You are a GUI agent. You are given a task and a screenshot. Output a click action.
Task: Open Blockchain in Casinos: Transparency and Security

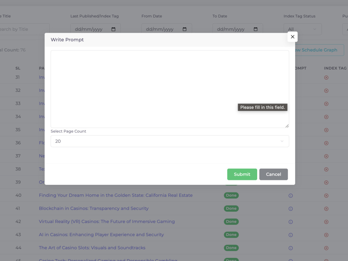tap(94, 208)
